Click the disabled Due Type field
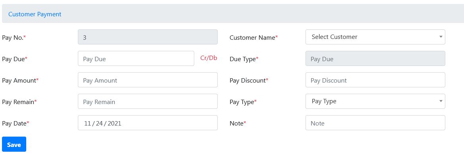This screenshot has width=464, height=166. [375, 59]
